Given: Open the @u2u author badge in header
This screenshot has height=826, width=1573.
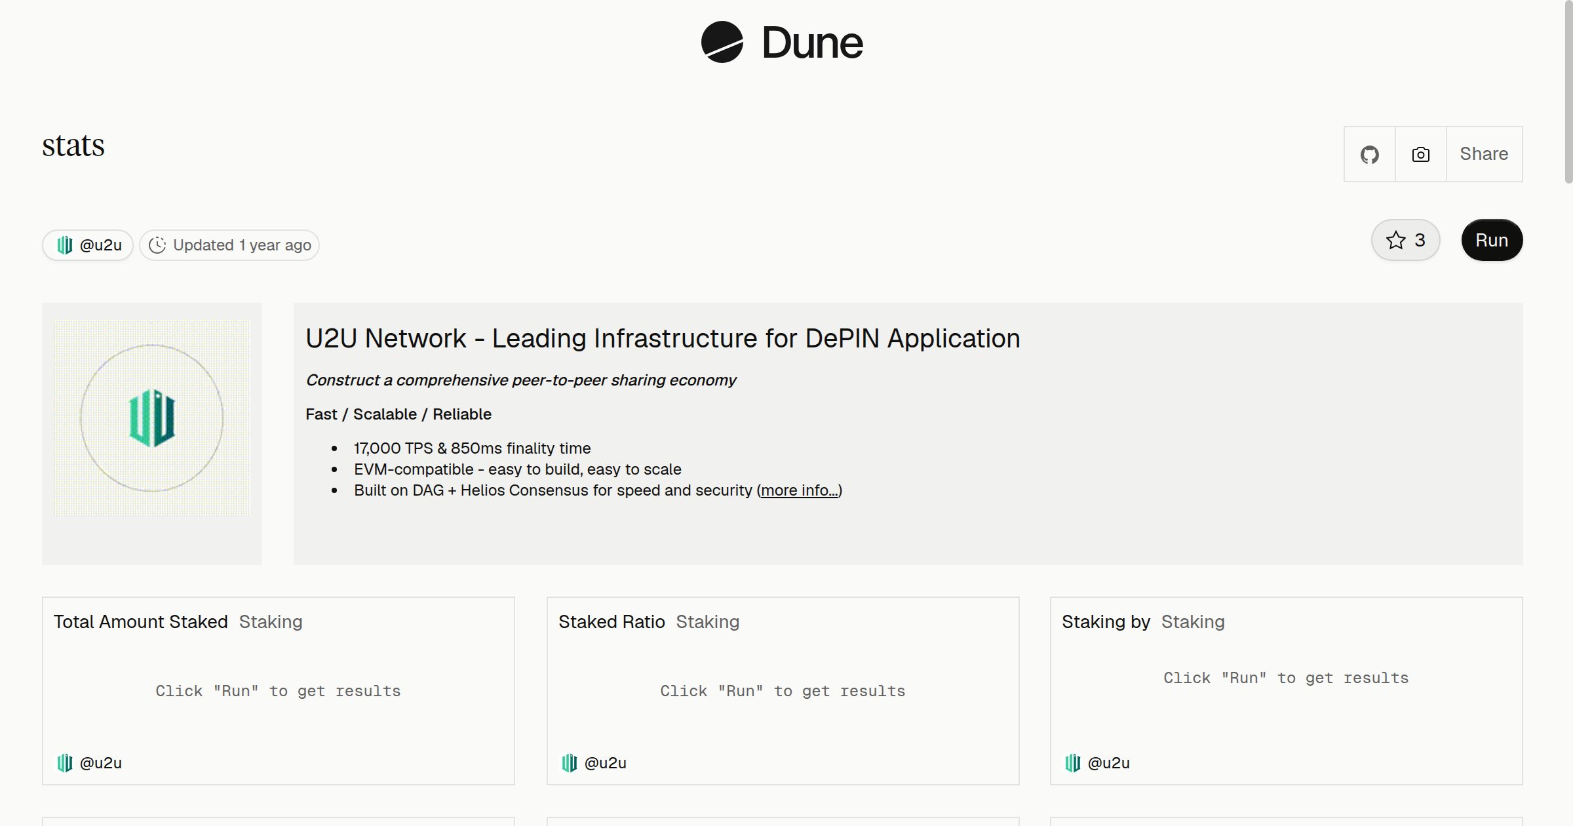Looking at the screenshot, I should [x=88, y=245].
